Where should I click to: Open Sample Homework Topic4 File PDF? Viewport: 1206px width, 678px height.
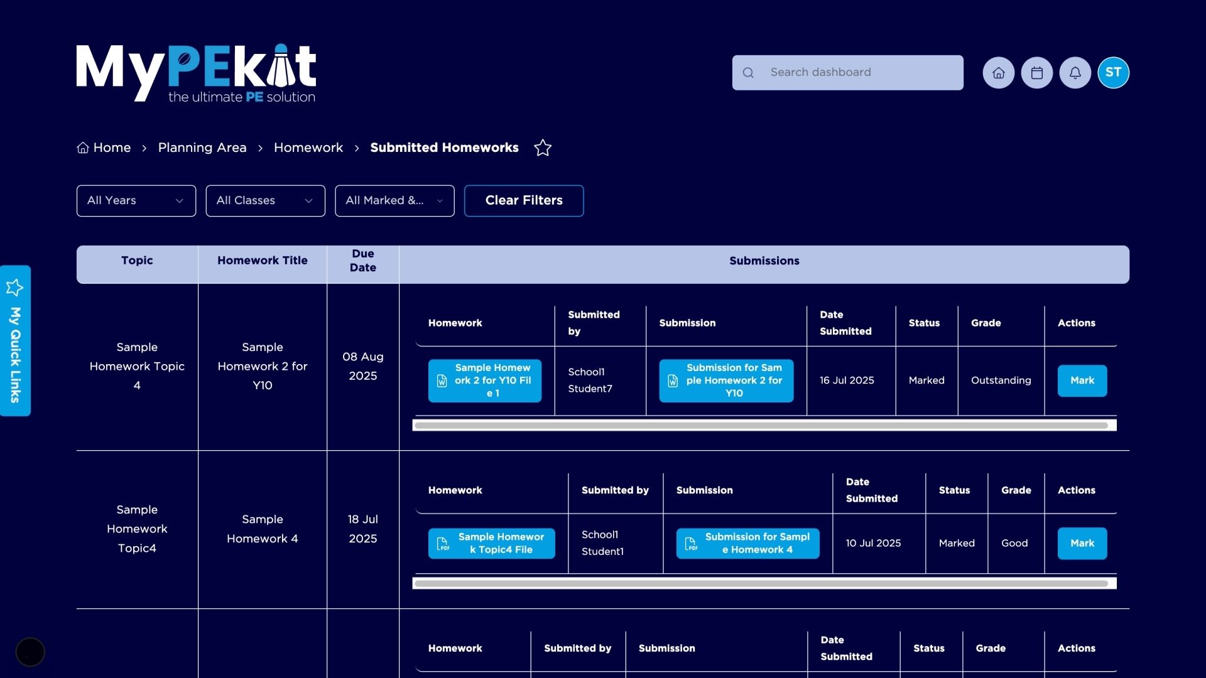click(491, 543)
